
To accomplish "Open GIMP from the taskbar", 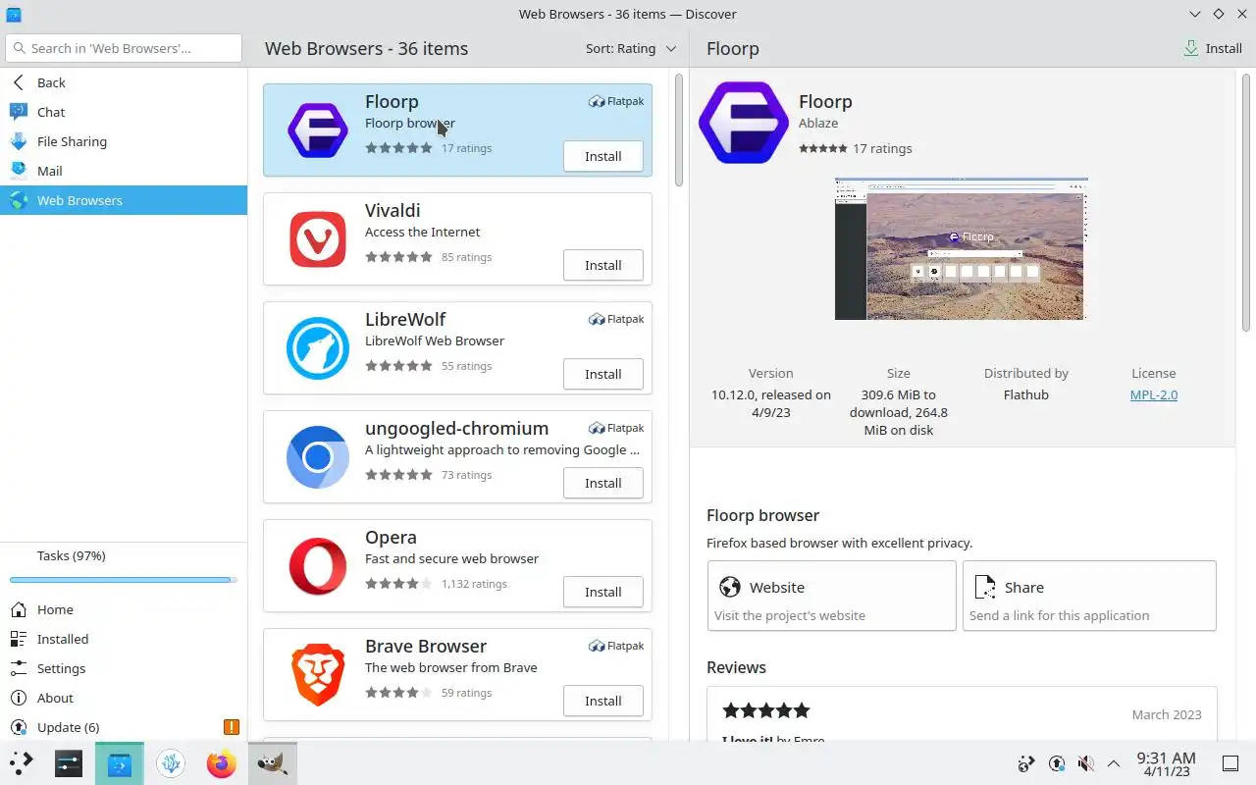I will point(273,762).
